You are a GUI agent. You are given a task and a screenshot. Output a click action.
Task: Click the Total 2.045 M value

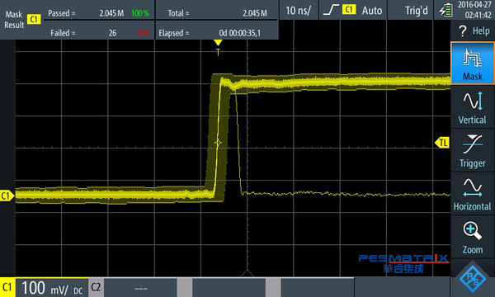pos(255,13)
